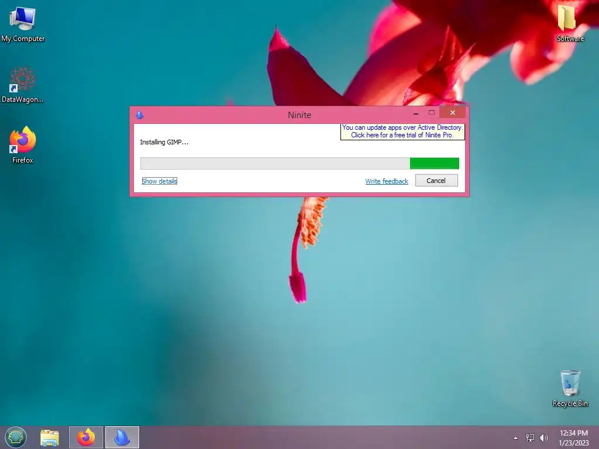Click the 'Installing GIMP...' status text

point(164,142)
